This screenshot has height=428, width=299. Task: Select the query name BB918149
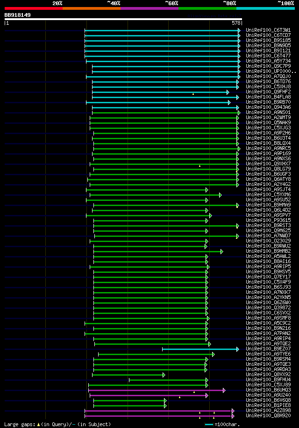(17, 15)
